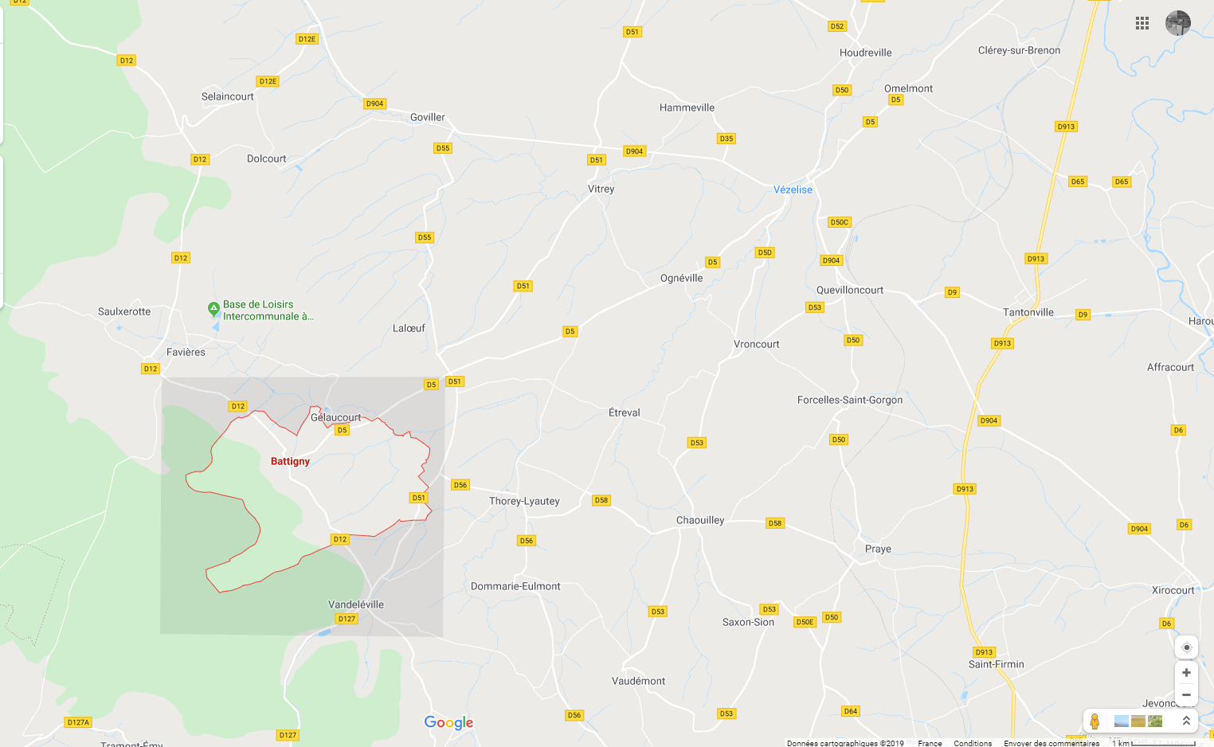
Task: Open the Conditions link in footer
Action: [973, 743]
